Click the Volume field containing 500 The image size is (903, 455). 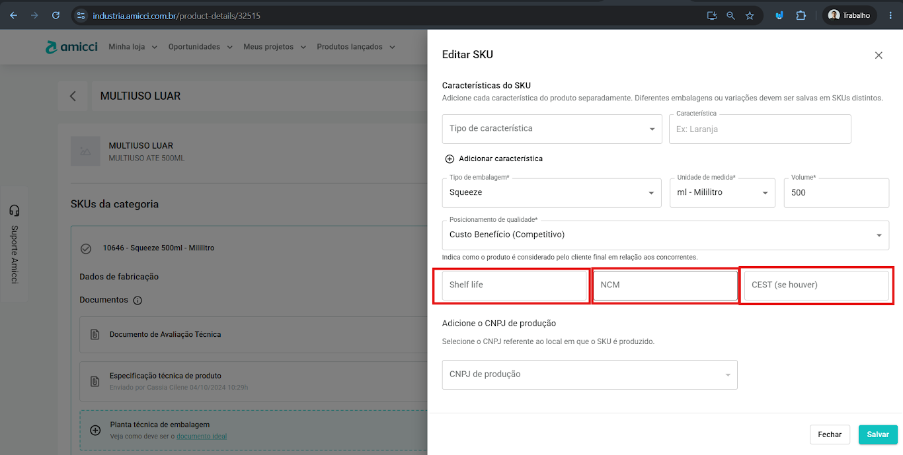click(836, 193)
